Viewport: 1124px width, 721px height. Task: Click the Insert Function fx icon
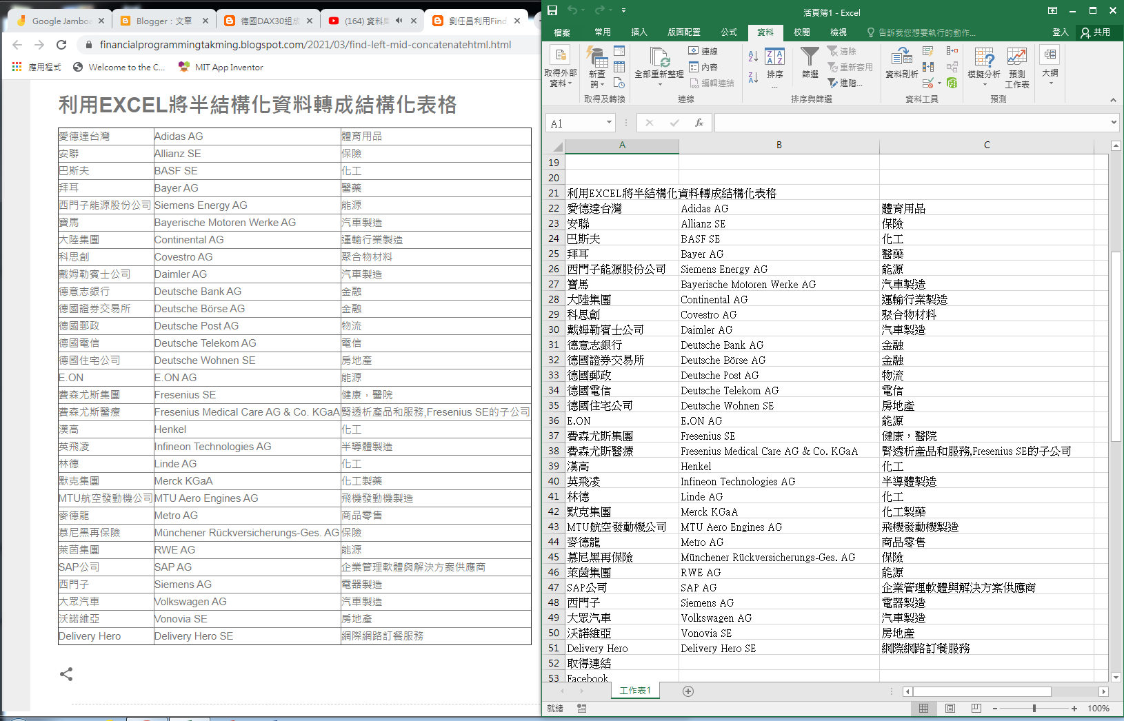click(699, 123)
